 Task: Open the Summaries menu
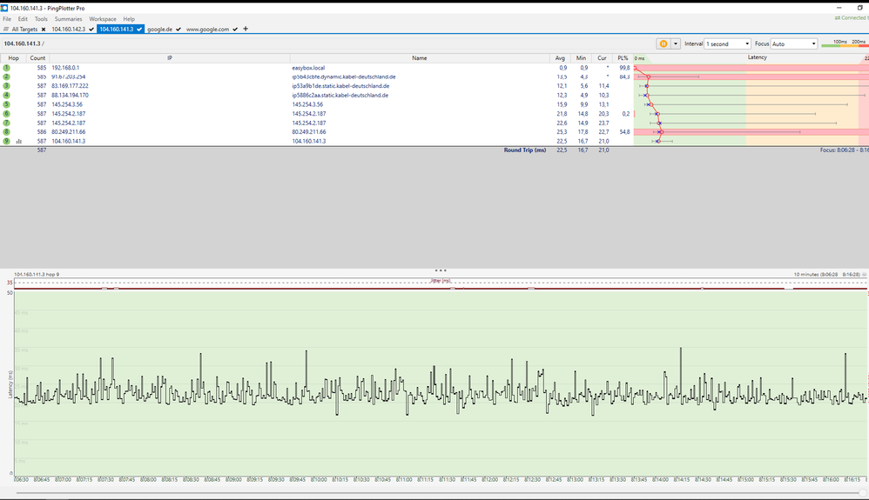(68, 18)
